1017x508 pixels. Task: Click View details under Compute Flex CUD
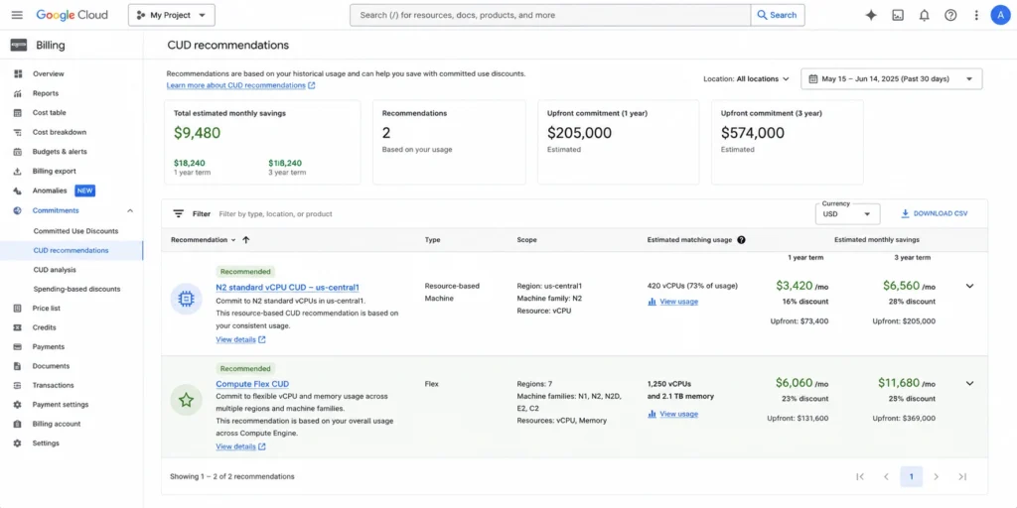(x=240, y=446)
